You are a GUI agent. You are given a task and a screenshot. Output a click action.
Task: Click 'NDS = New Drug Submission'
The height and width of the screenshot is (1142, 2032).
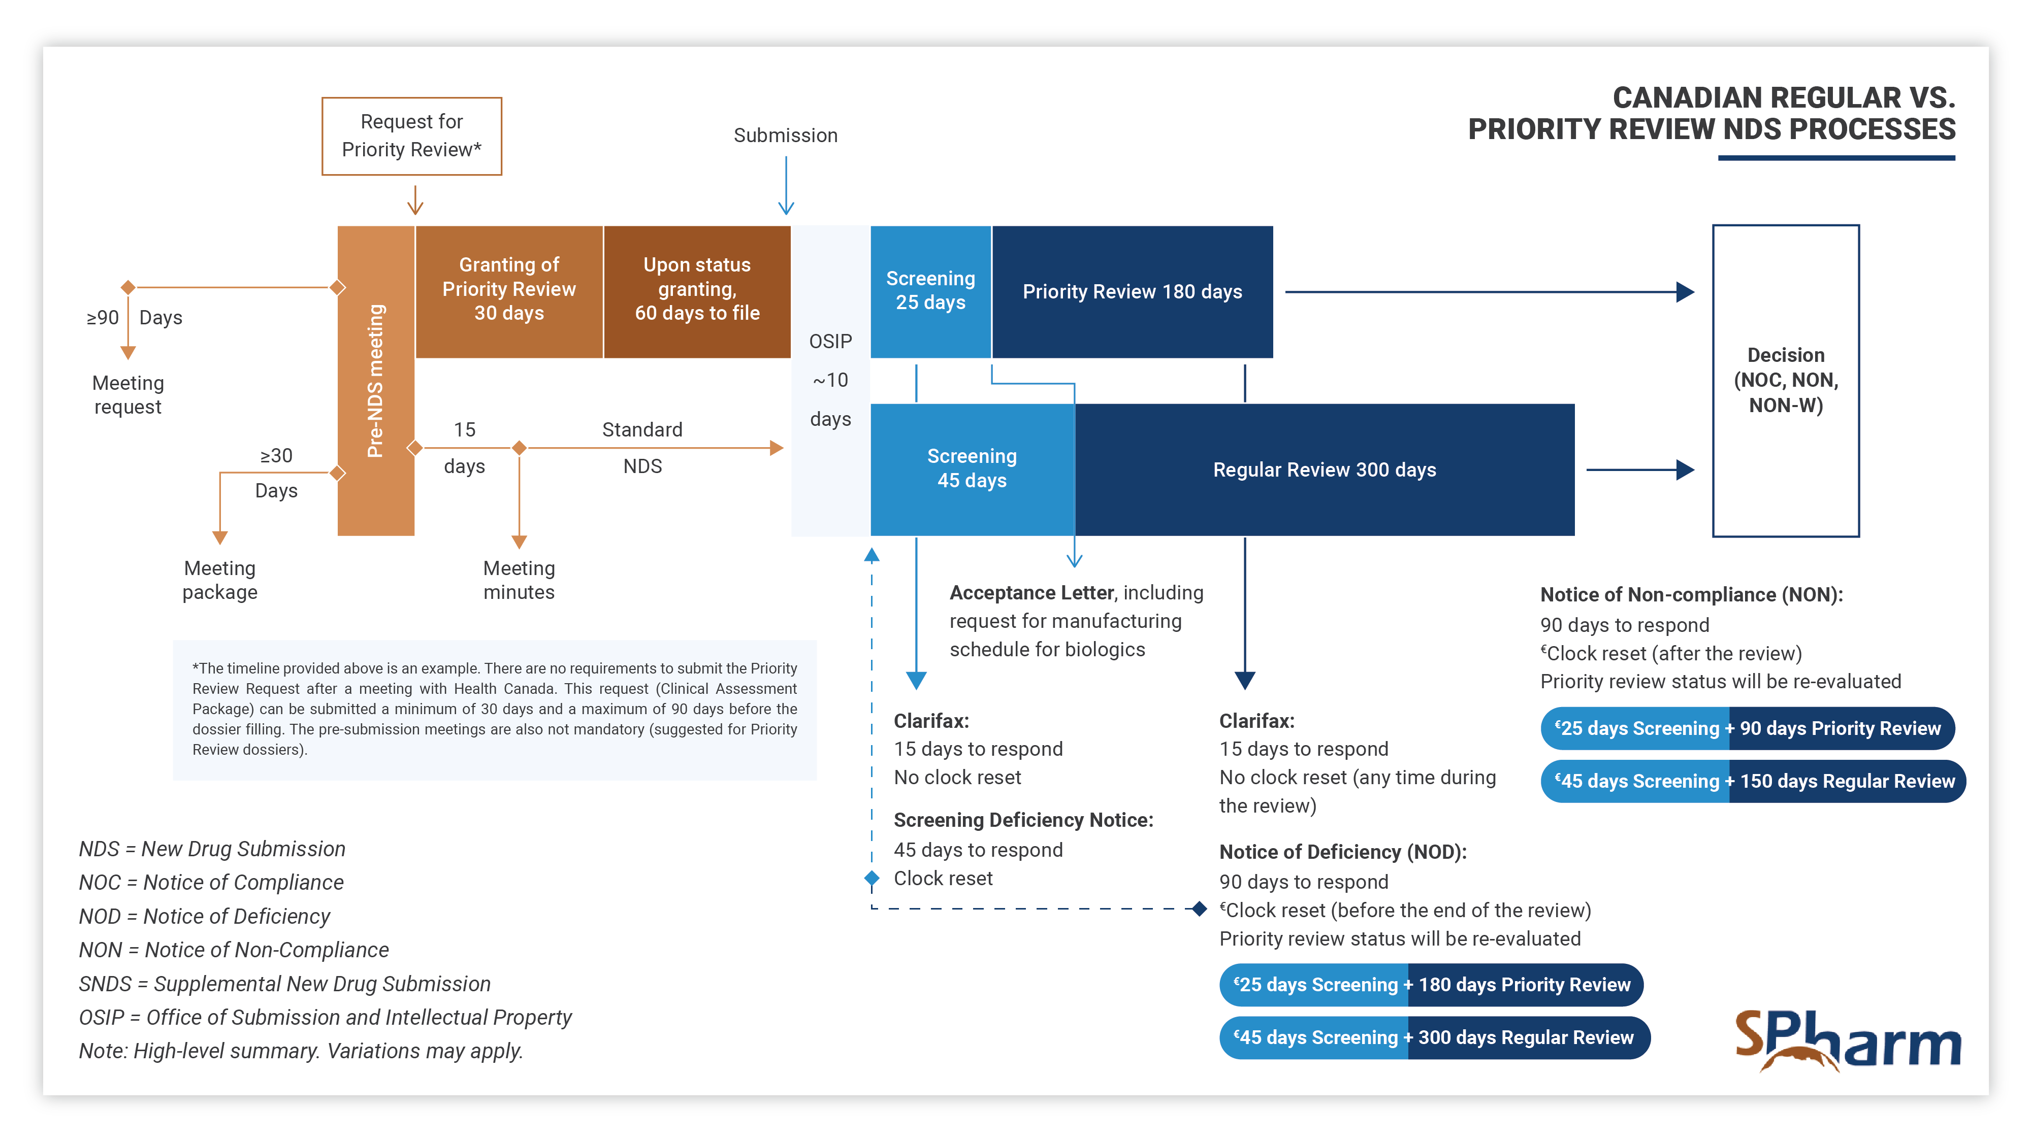212,849
